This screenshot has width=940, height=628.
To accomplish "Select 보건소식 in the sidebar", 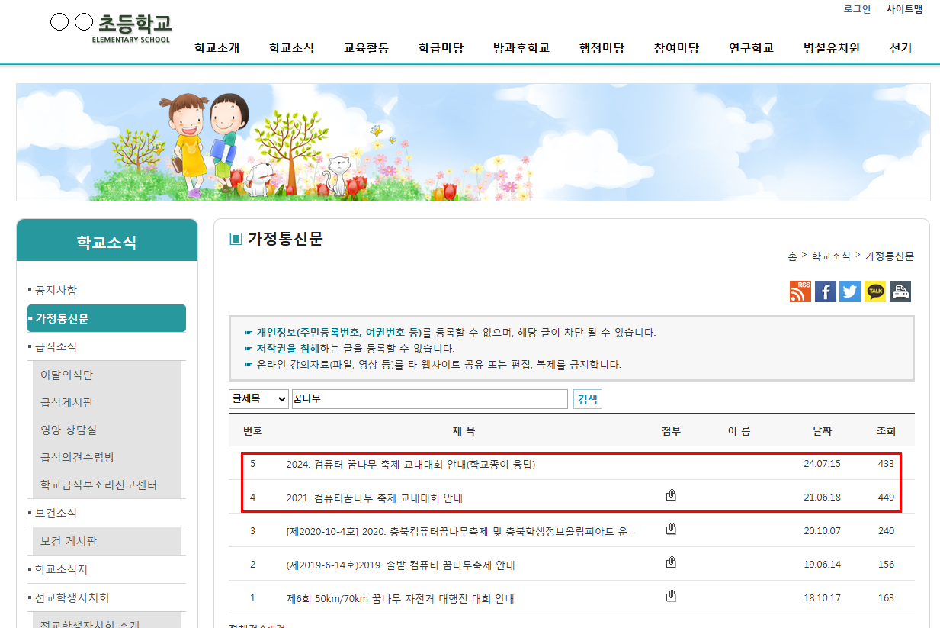I will click(56, 513).
